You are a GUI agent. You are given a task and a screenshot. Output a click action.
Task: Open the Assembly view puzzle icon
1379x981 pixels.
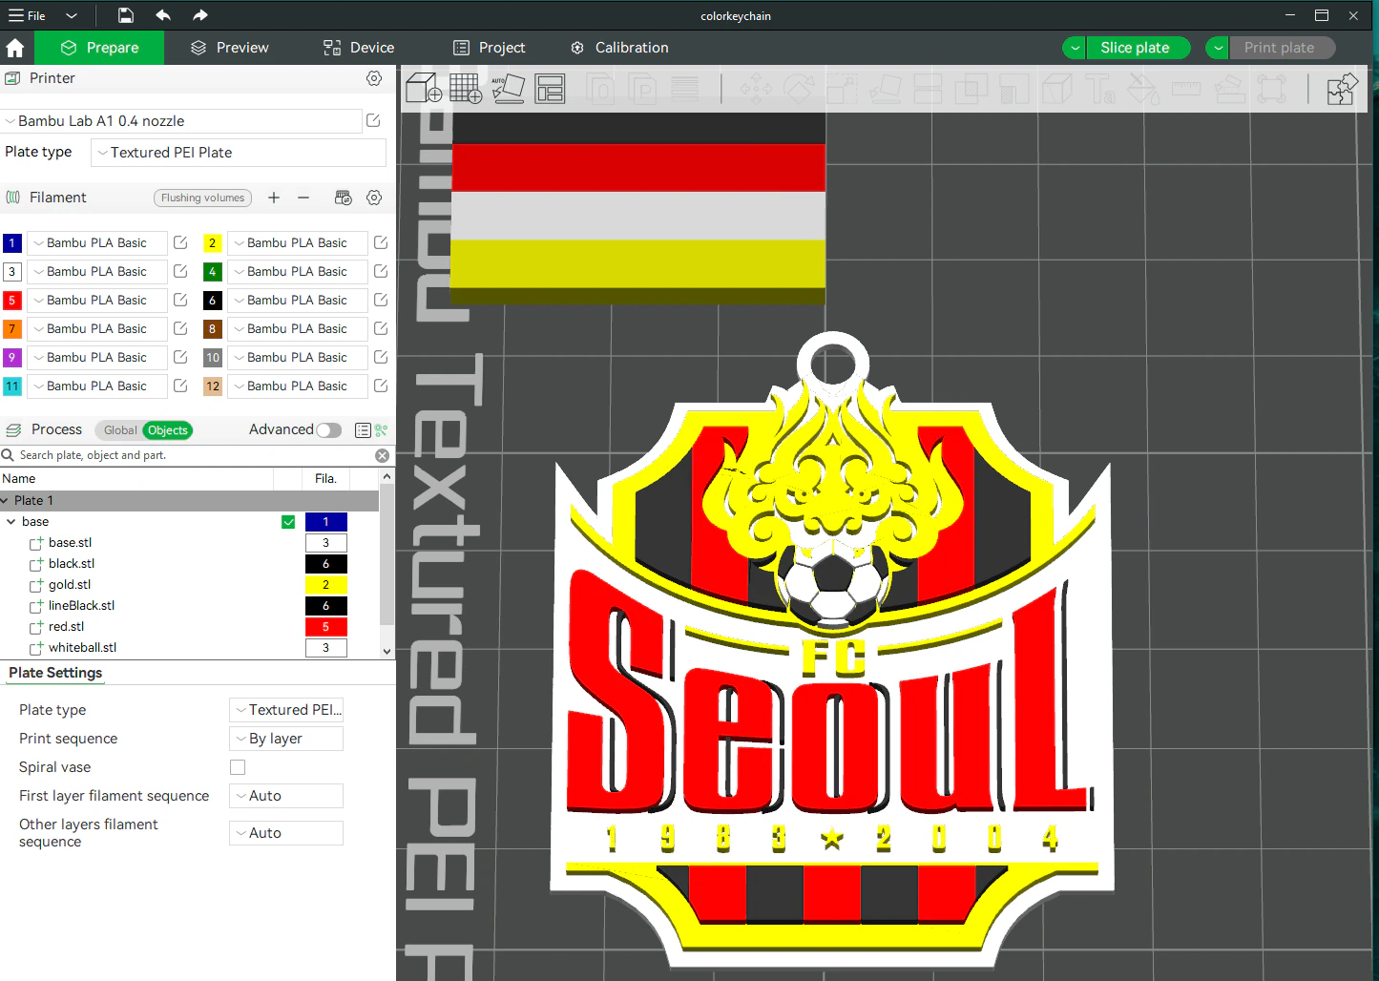pos(1342,89)
